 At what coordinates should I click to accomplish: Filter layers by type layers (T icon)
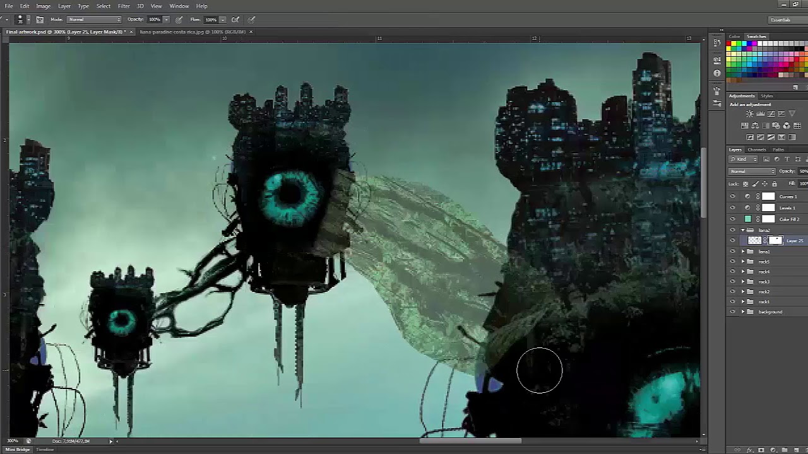tap(787, 159)
